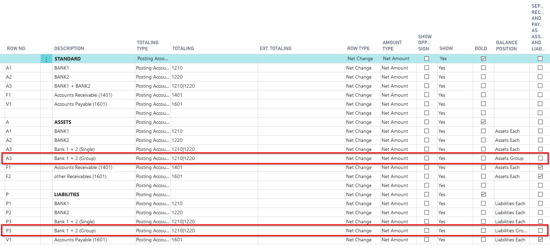Click the other Receivables (1601) description cell

pyautogui.click(x=80, y=176)
